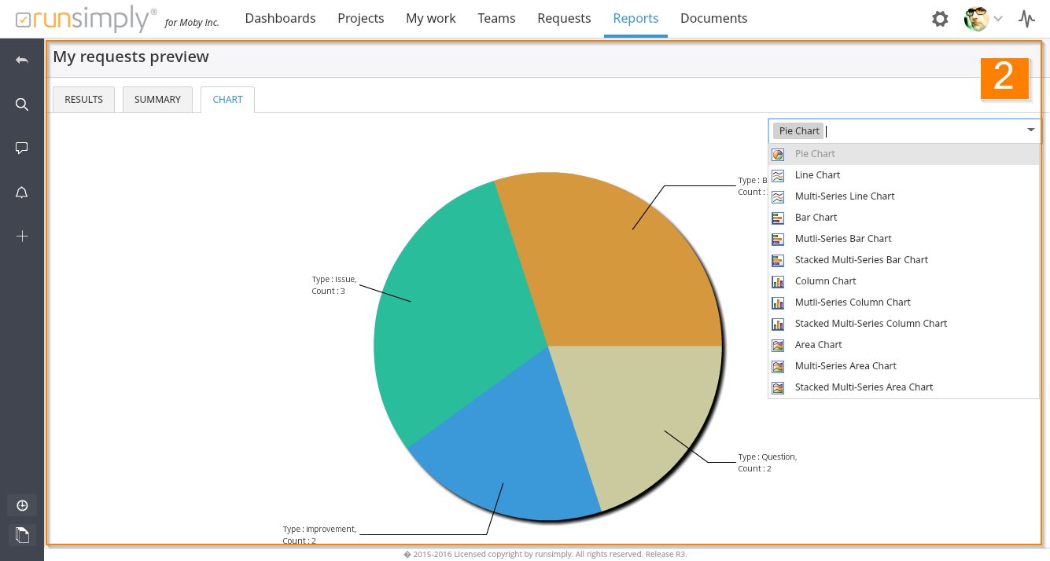Go to the Projects menu item
Screen dimensions: 1050x561
tap(361, 18)
